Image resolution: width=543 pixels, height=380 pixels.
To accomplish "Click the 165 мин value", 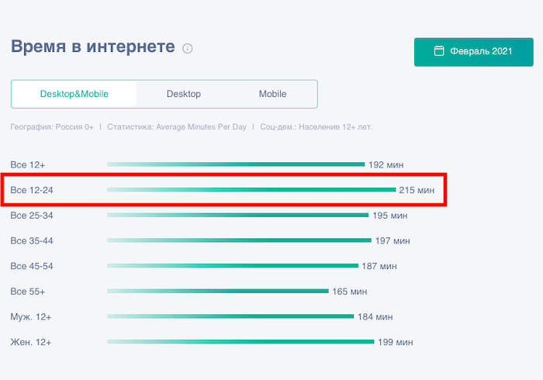I will click(x=350, y=292).
